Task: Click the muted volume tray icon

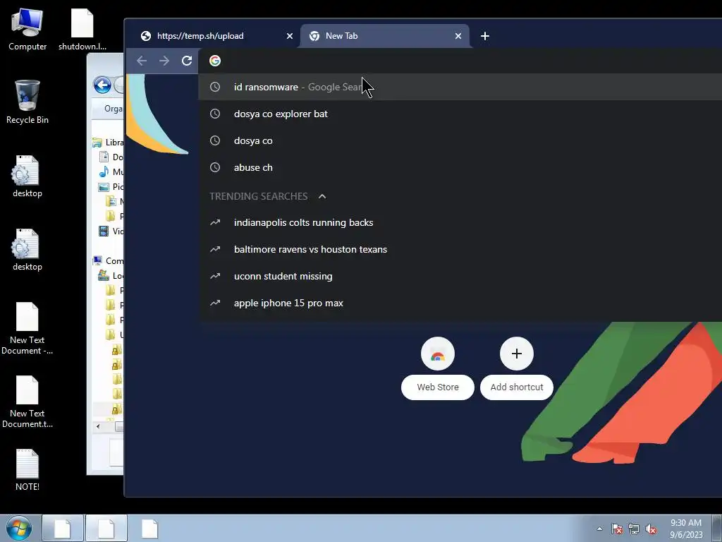Action: tap(651, 529)
